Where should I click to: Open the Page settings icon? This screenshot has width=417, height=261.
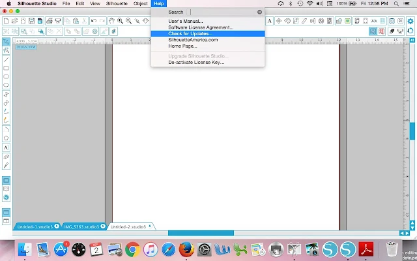tap(357, 21)
